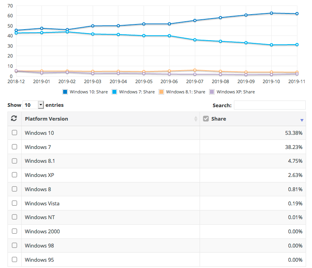Check the Windows 7 row checkbox
The height and width of the screenshot is (268, 312).
[14, 147]
